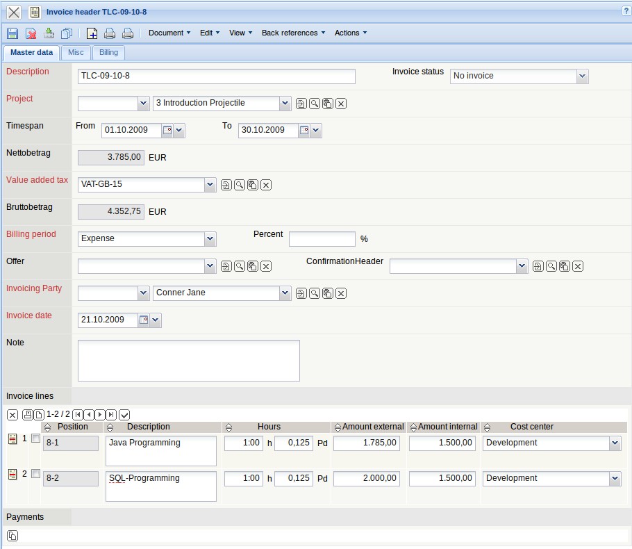The width and height of the screenshot is (632, 549).
Task: Click inside the Note text area
Action: click(188, 360)
